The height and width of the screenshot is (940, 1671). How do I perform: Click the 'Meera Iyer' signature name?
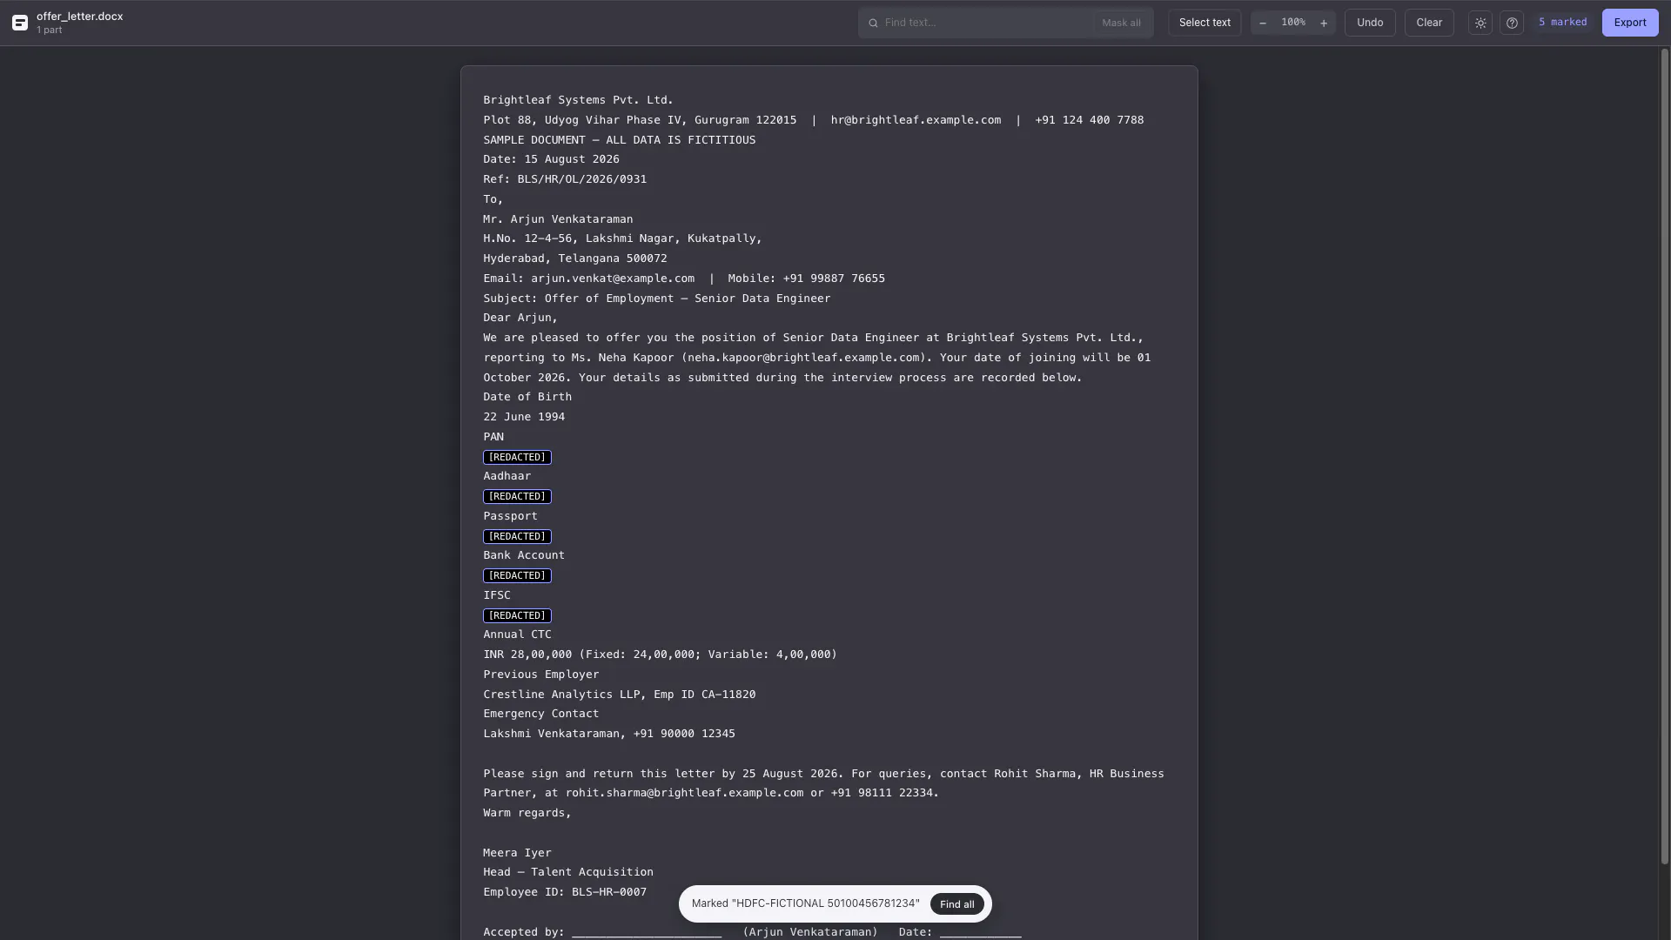tap(517, 853)
